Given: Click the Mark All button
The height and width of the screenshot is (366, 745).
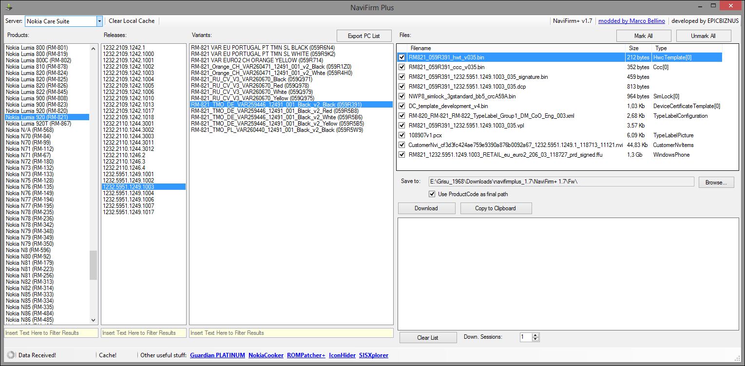Looking at the screenshot, I should [x=643, y=36].
